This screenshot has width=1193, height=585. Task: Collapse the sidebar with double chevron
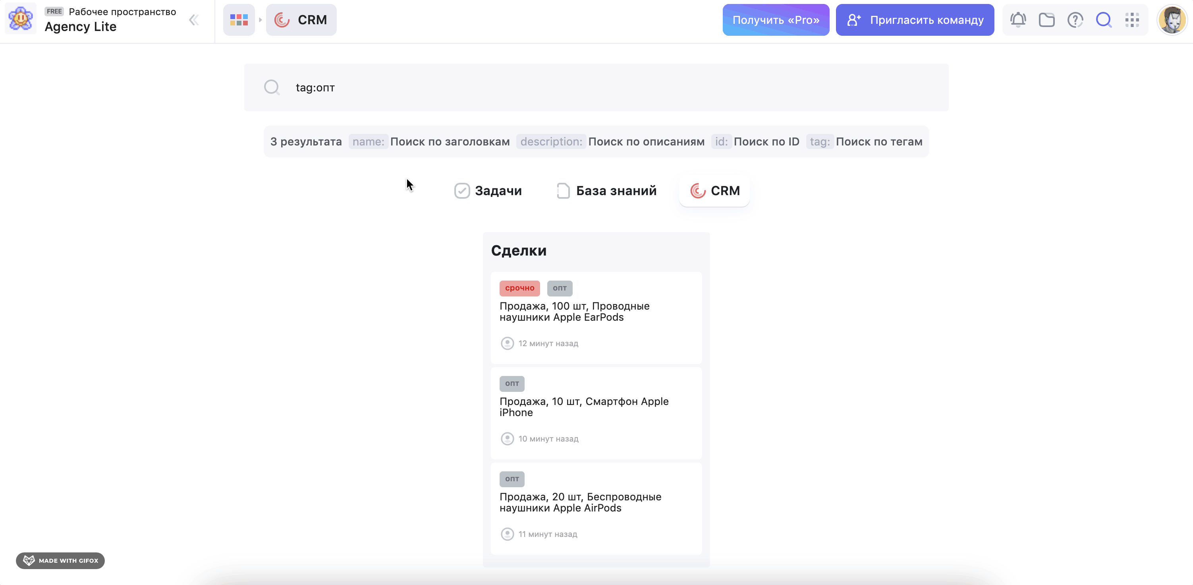click(194, 20)
